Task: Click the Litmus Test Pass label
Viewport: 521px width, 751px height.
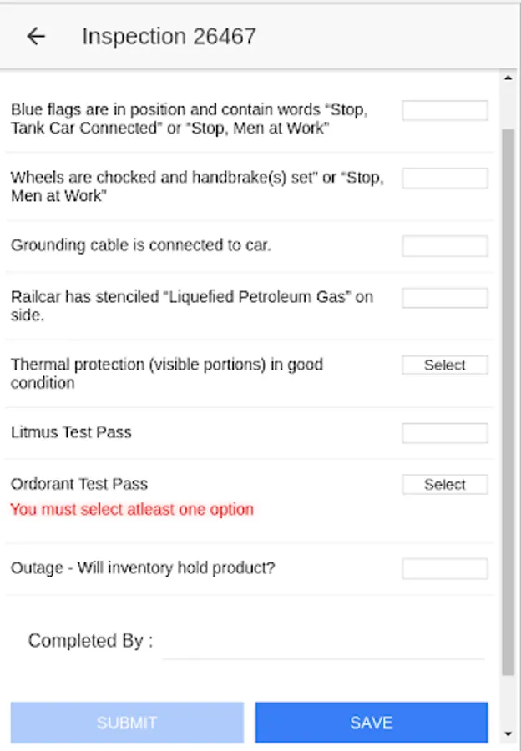Action: pyautogui.click(x=71, y=432)
